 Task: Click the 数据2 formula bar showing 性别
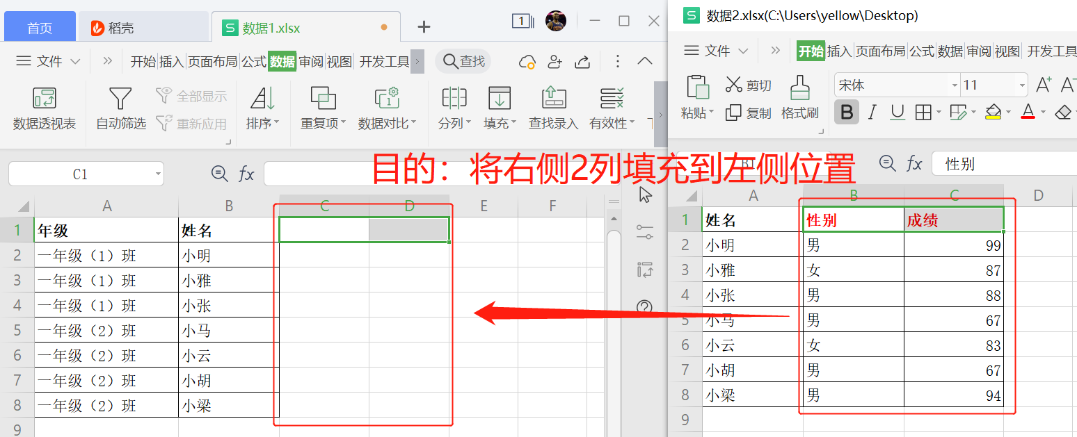pyautogui.click(x=1004, y=163)
